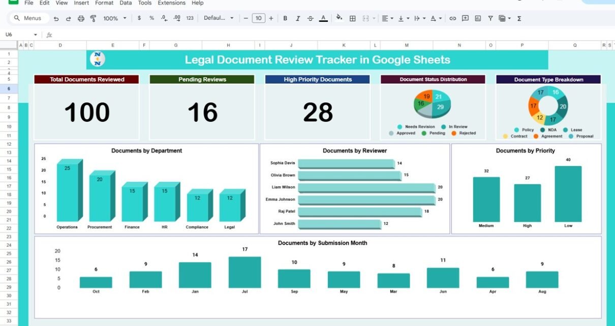Open the Insert link tool

tap(452, 18)
